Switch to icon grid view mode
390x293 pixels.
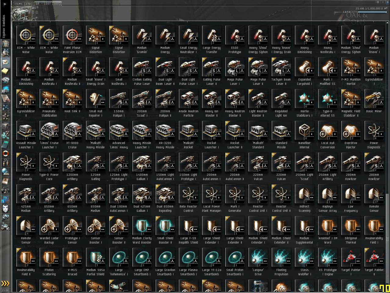coord(29,13)
